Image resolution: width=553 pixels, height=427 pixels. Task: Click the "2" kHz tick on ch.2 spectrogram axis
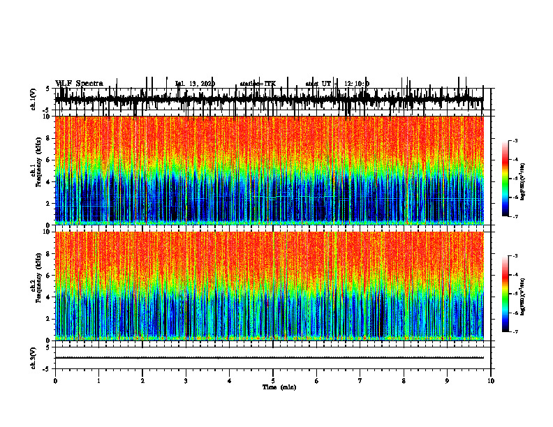49,319
